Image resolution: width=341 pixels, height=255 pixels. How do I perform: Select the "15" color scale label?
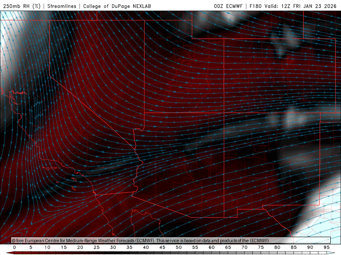[64, 247]
